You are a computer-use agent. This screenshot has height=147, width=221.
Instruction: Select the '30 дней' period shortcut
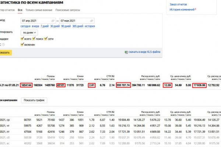tap(55, 26)
